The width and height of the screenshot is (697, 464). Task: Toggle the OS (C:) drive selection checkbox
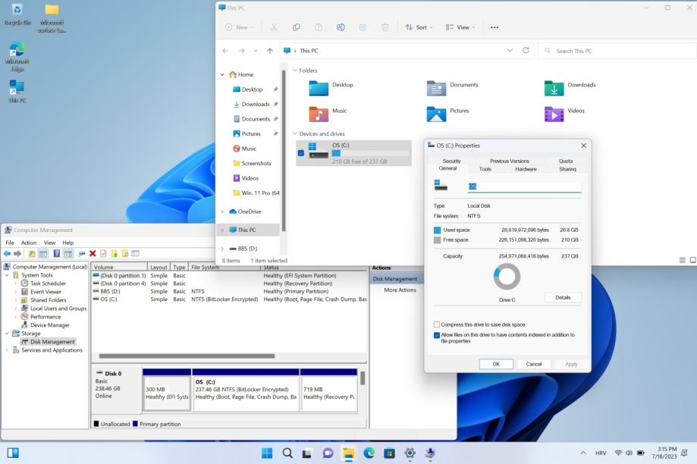point(301,153)
